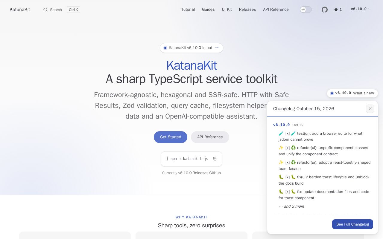Open the v6.10.0 version dropdown
This screenshot has height=239, width=383.
(x=360, y=9)
